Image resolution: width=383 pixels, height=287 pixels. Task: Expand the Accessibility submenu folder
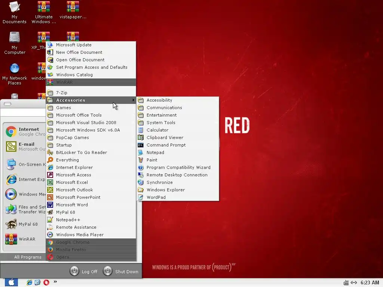tap(178, 100)
